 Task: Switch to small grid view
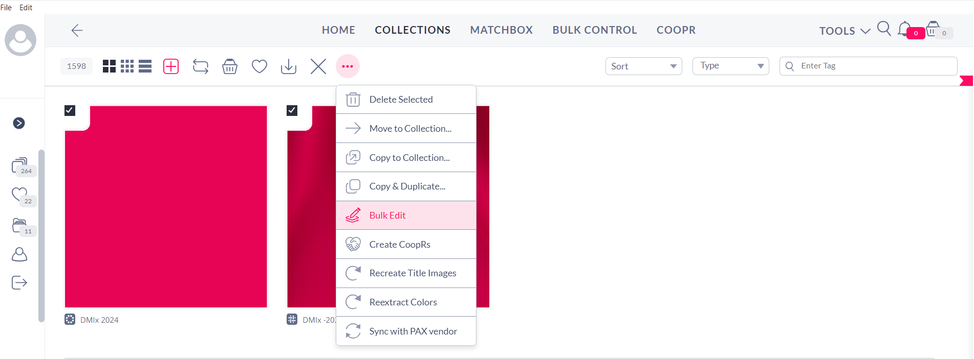pos(127,66)
